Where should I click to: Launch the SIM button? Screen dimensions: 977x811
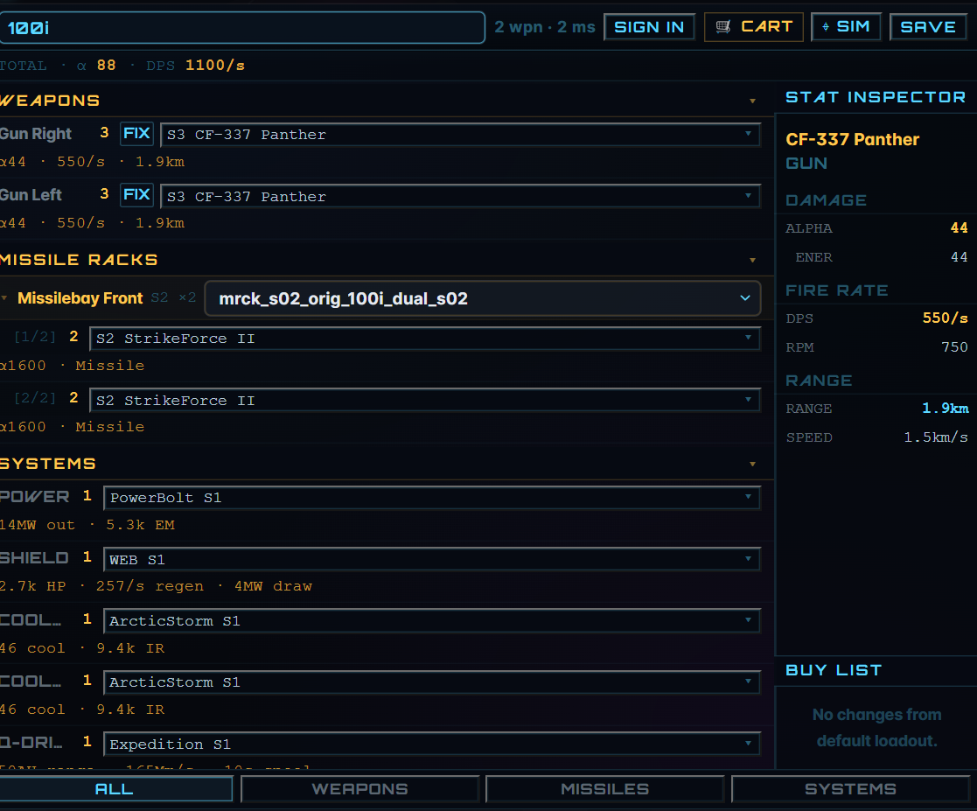pos(846,27)
